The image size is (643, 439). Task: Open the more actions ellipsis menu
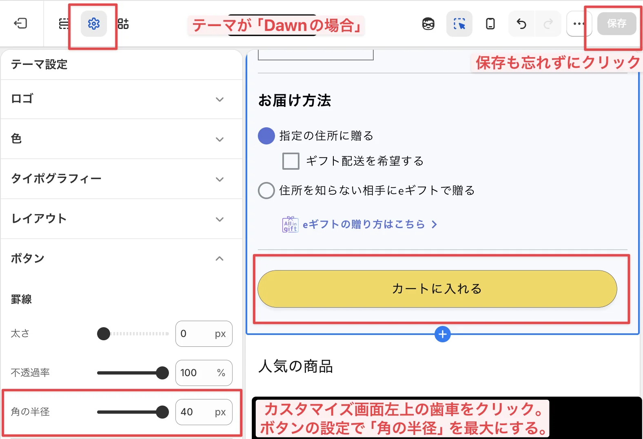click(x=578, y=24)
